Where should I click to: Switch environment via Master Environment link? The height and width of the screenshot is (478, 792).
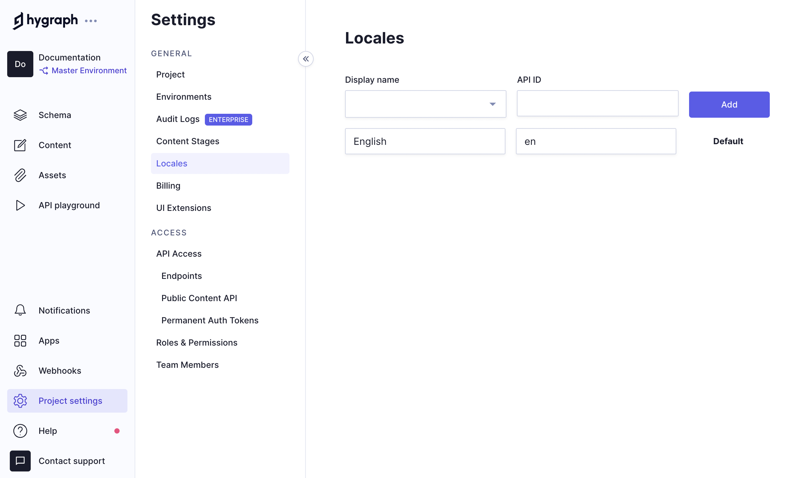pos(89,71)
